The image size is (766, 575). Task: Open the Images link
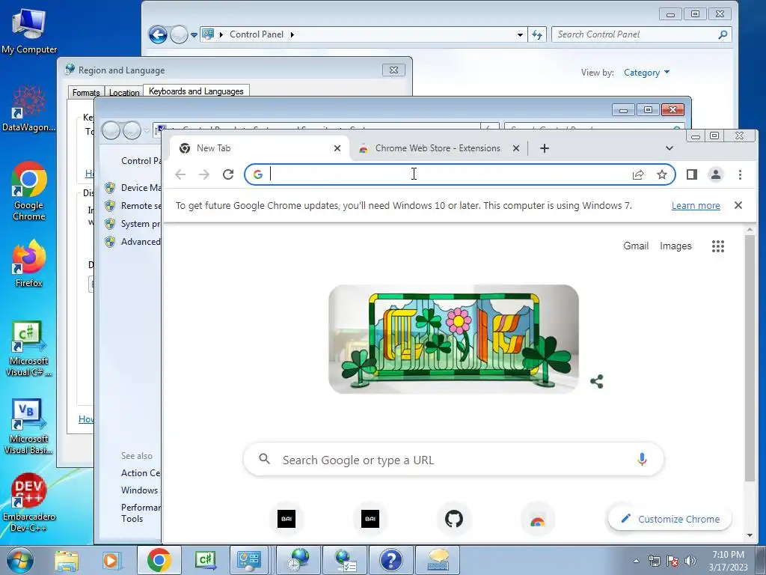(675, 246)
